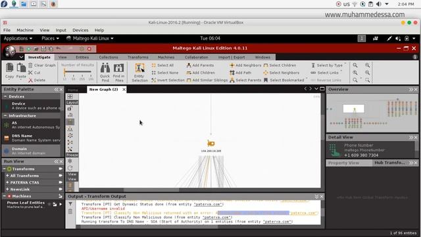The image size is (421, 237).
Task: Click Add Neighbors in ribbon
Action: click(245, 65)
